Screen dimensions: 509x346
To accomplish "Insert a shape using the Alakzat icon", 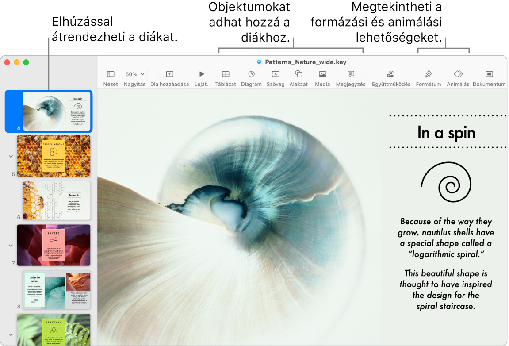I will coord(299,76).
